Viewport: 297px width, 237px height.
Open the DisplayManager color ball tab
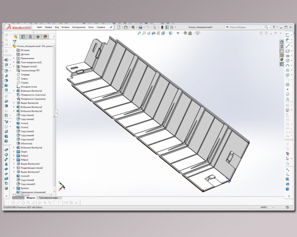tap(45, 37)
